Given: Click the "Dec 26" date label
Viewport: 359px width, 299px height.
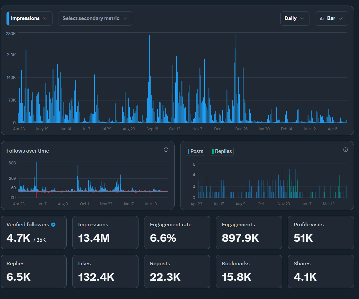Looking at the screenshot, I should point(241,129).
